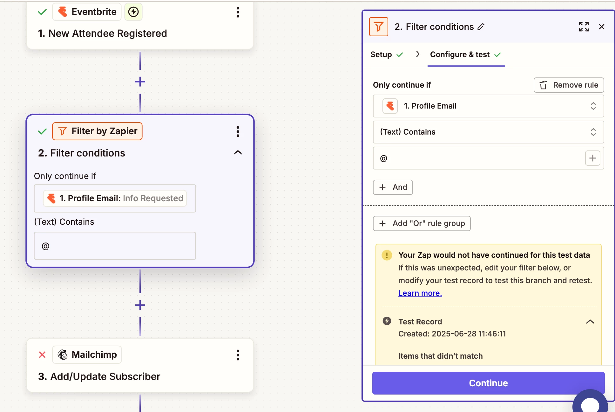Image resolution: width=615 pixels, height=412 pixels.
Task: Rename the step with the pencil icon
Action: pyautogui.click(x=481, y=27)
